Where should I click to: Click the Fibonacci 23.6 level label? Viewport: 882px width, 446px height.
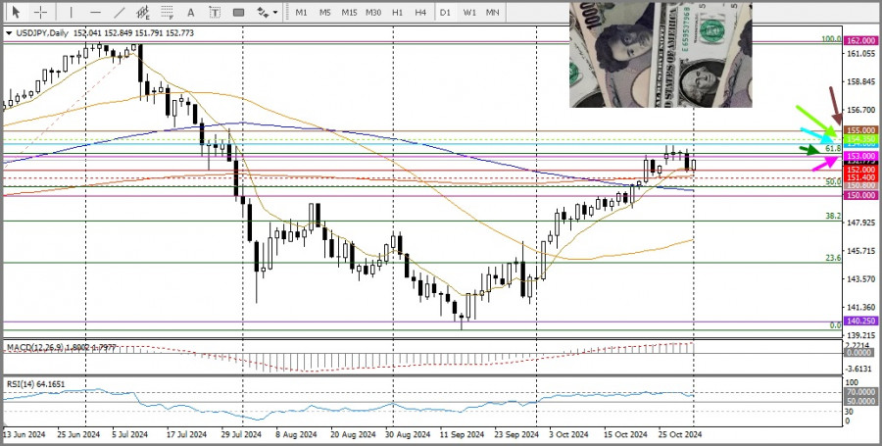(x=833, y=258)
